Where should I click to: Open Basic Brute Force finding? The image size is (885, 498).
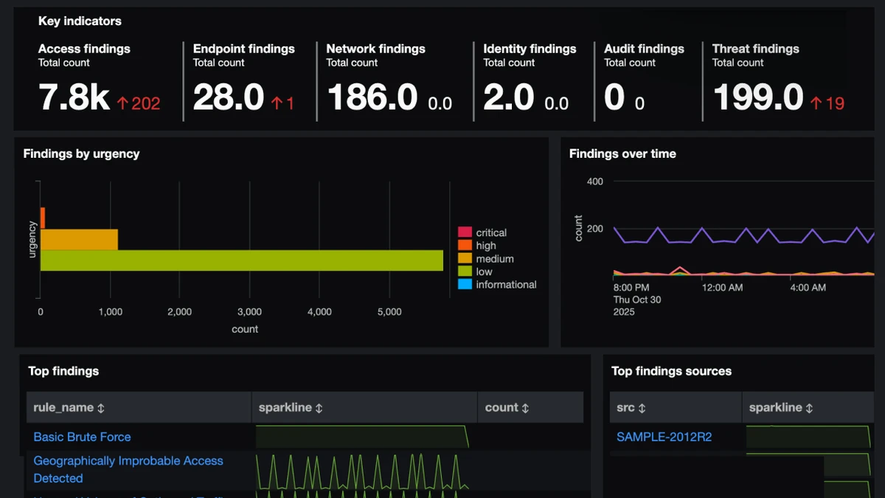pos(82,437)
